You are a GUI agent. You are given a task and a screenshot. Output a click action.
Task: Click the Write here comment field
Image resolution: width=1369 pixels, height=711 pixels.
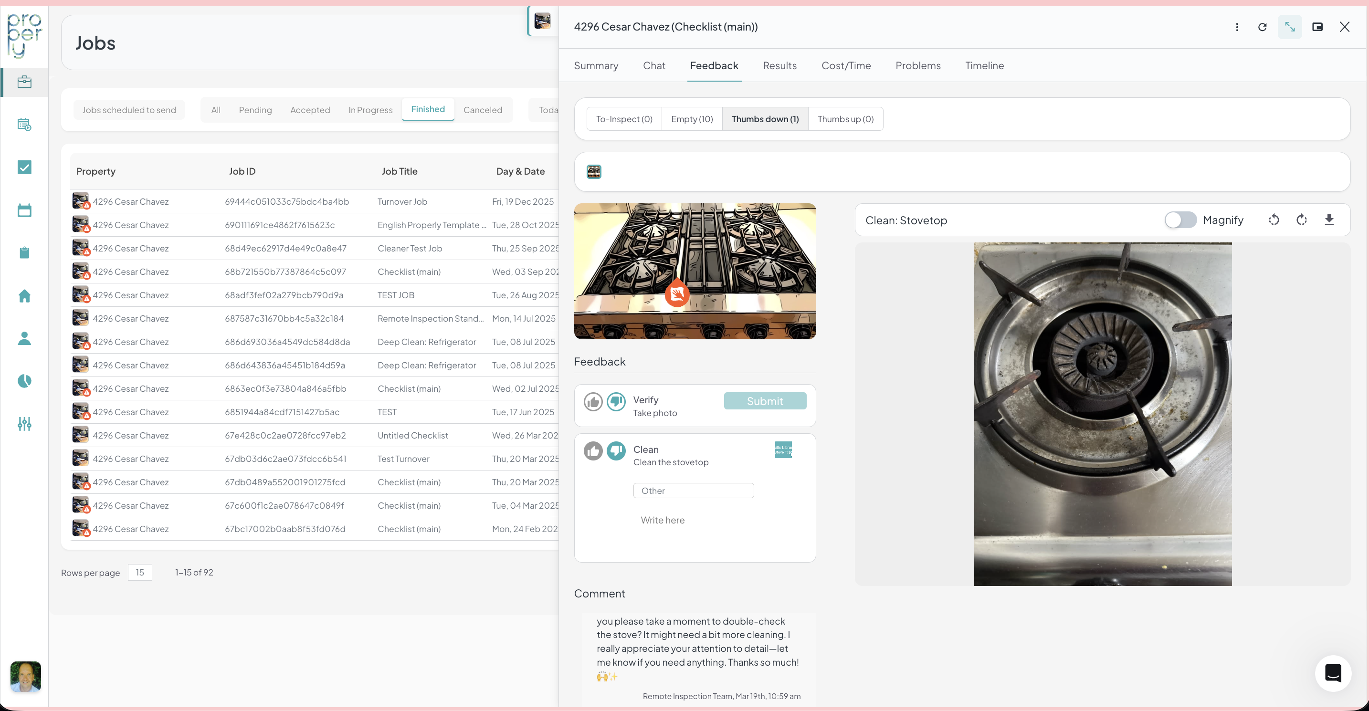pos(662,520)
